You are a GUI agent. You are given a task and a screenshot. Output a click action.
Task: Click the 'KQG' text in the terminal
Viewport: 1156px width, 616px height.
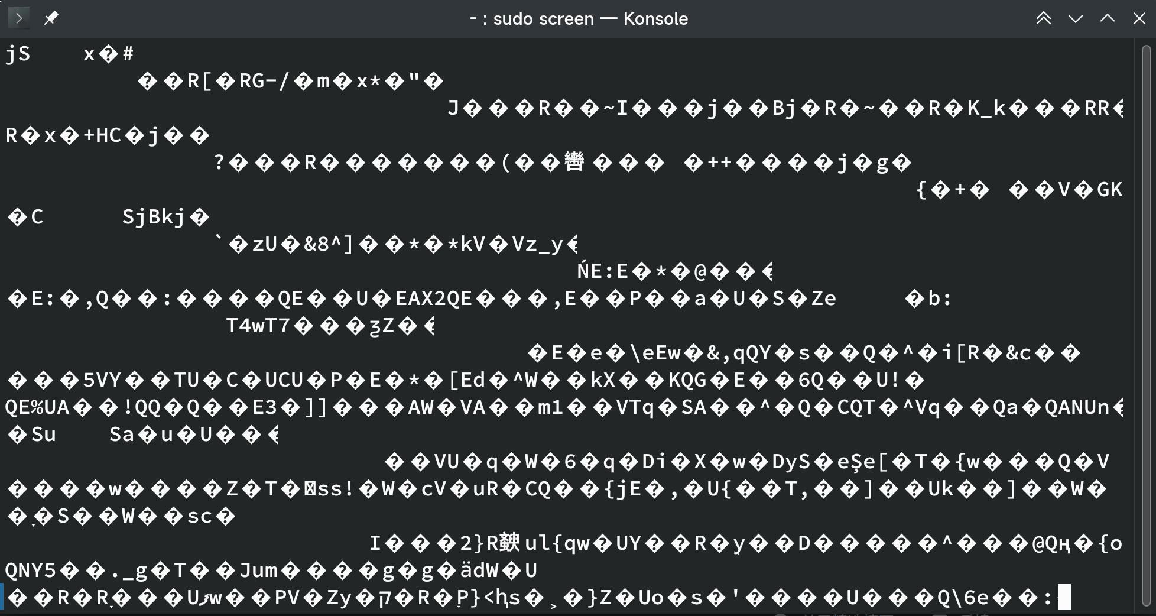(x=687, y=380)
